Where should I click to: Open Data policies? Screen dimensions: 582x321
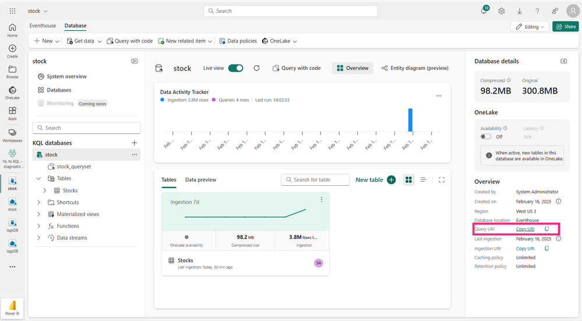238,41
